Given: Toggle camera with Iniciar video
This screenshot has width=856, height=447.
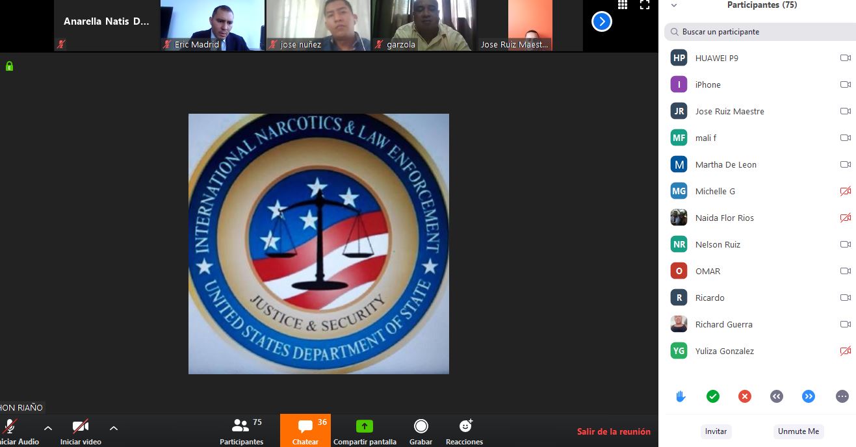Looking at the screenshot, I should coord(81,431).
